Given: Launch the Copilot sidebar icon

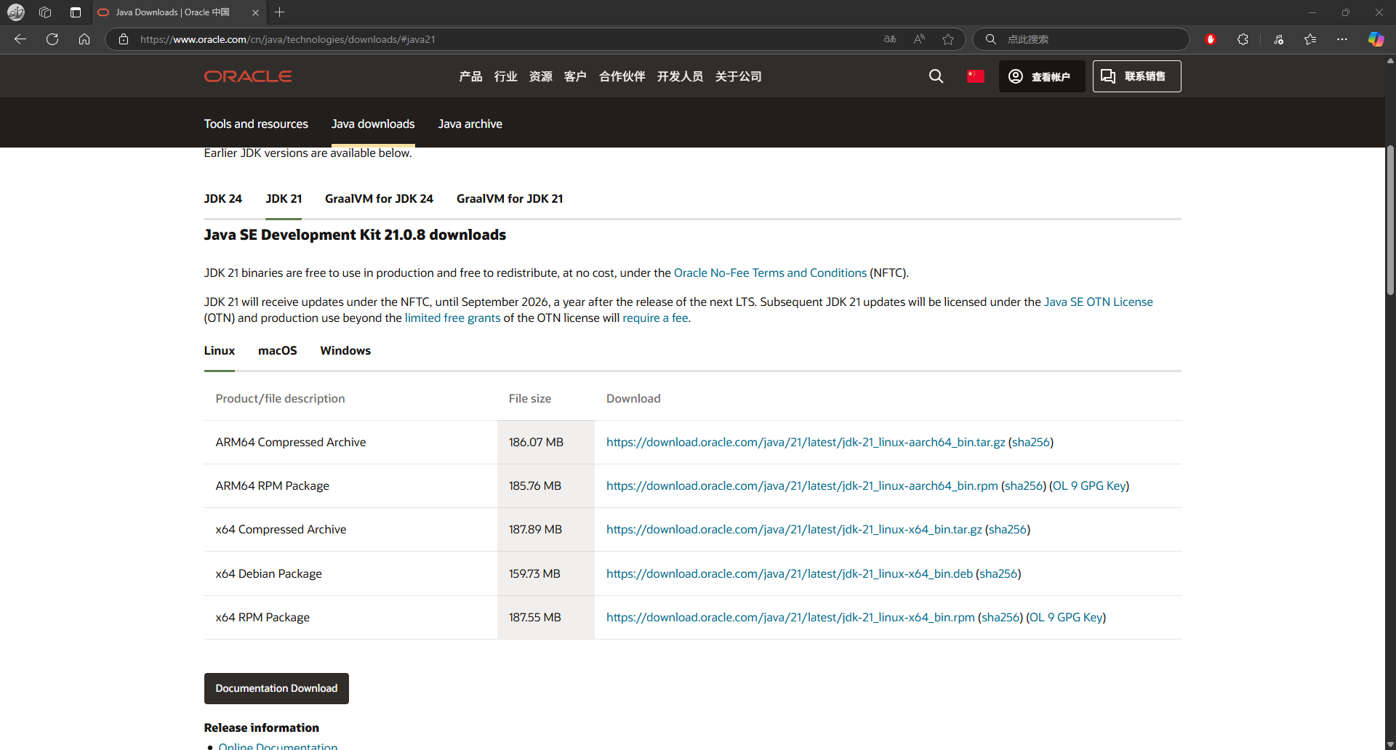Looking at the screenshot, I should (1376, 39).
